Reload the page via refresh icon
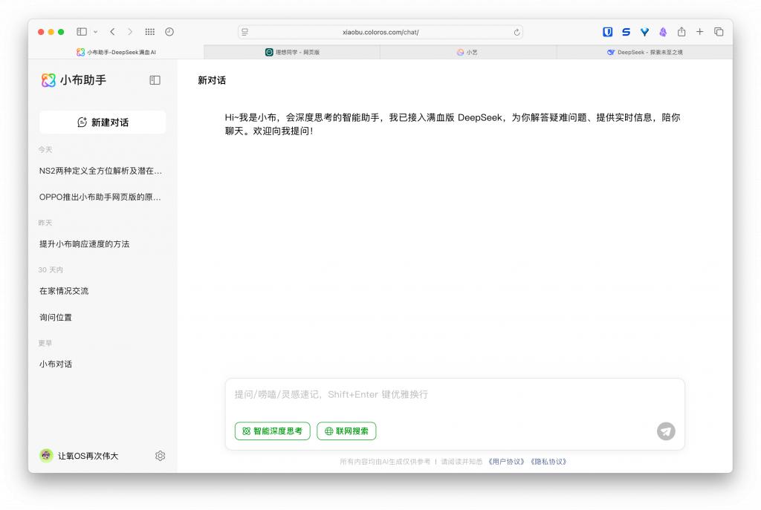 tap(517, 32)
